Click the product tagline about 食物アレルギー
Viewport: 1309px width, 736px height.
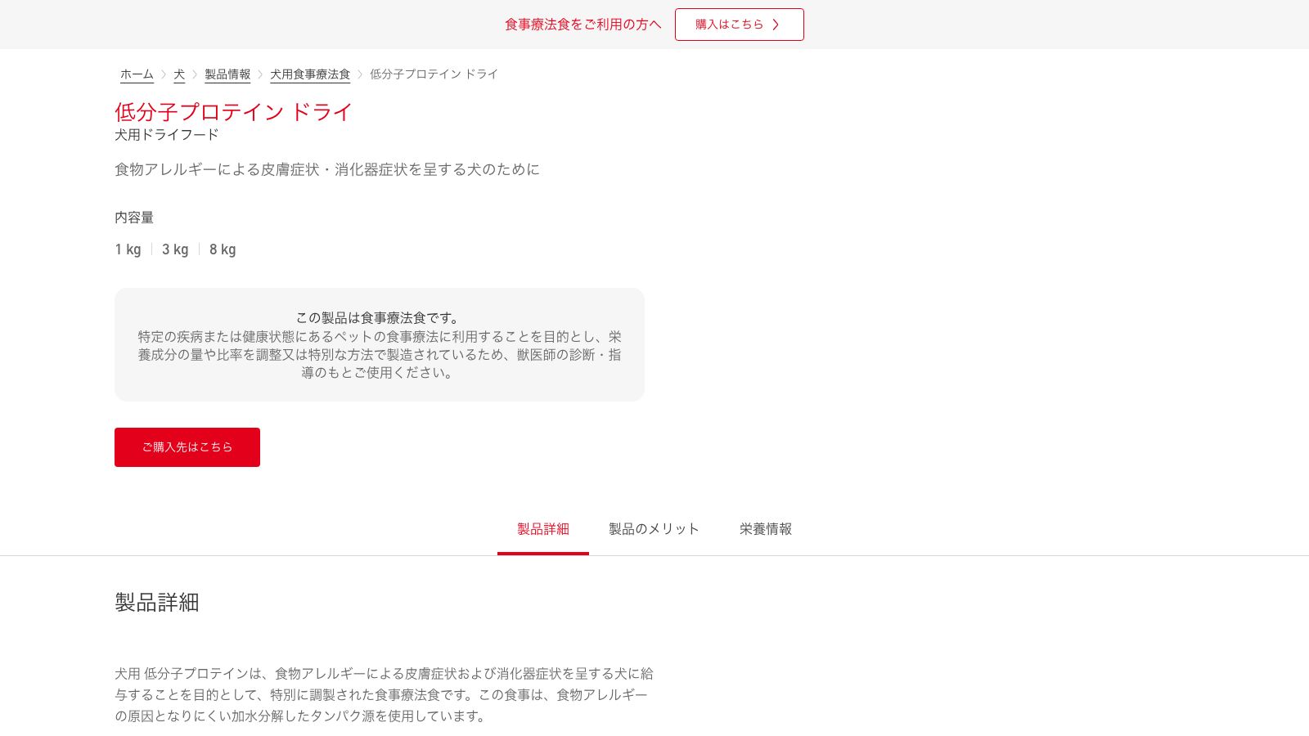(327, 169)
